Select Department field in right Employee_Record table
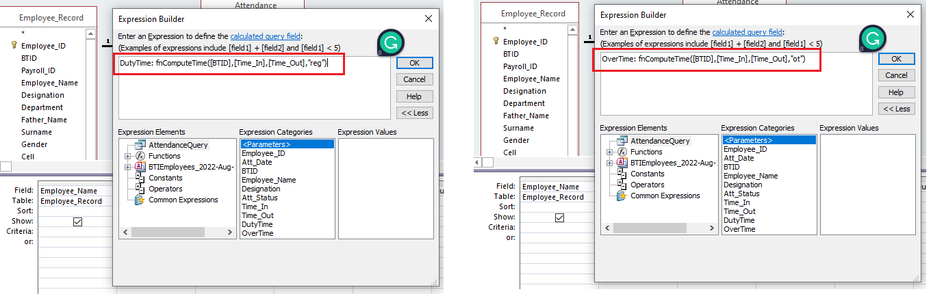The height and width of the screenshot is (294, 931). pyautogui.click(x=524, y=103)
